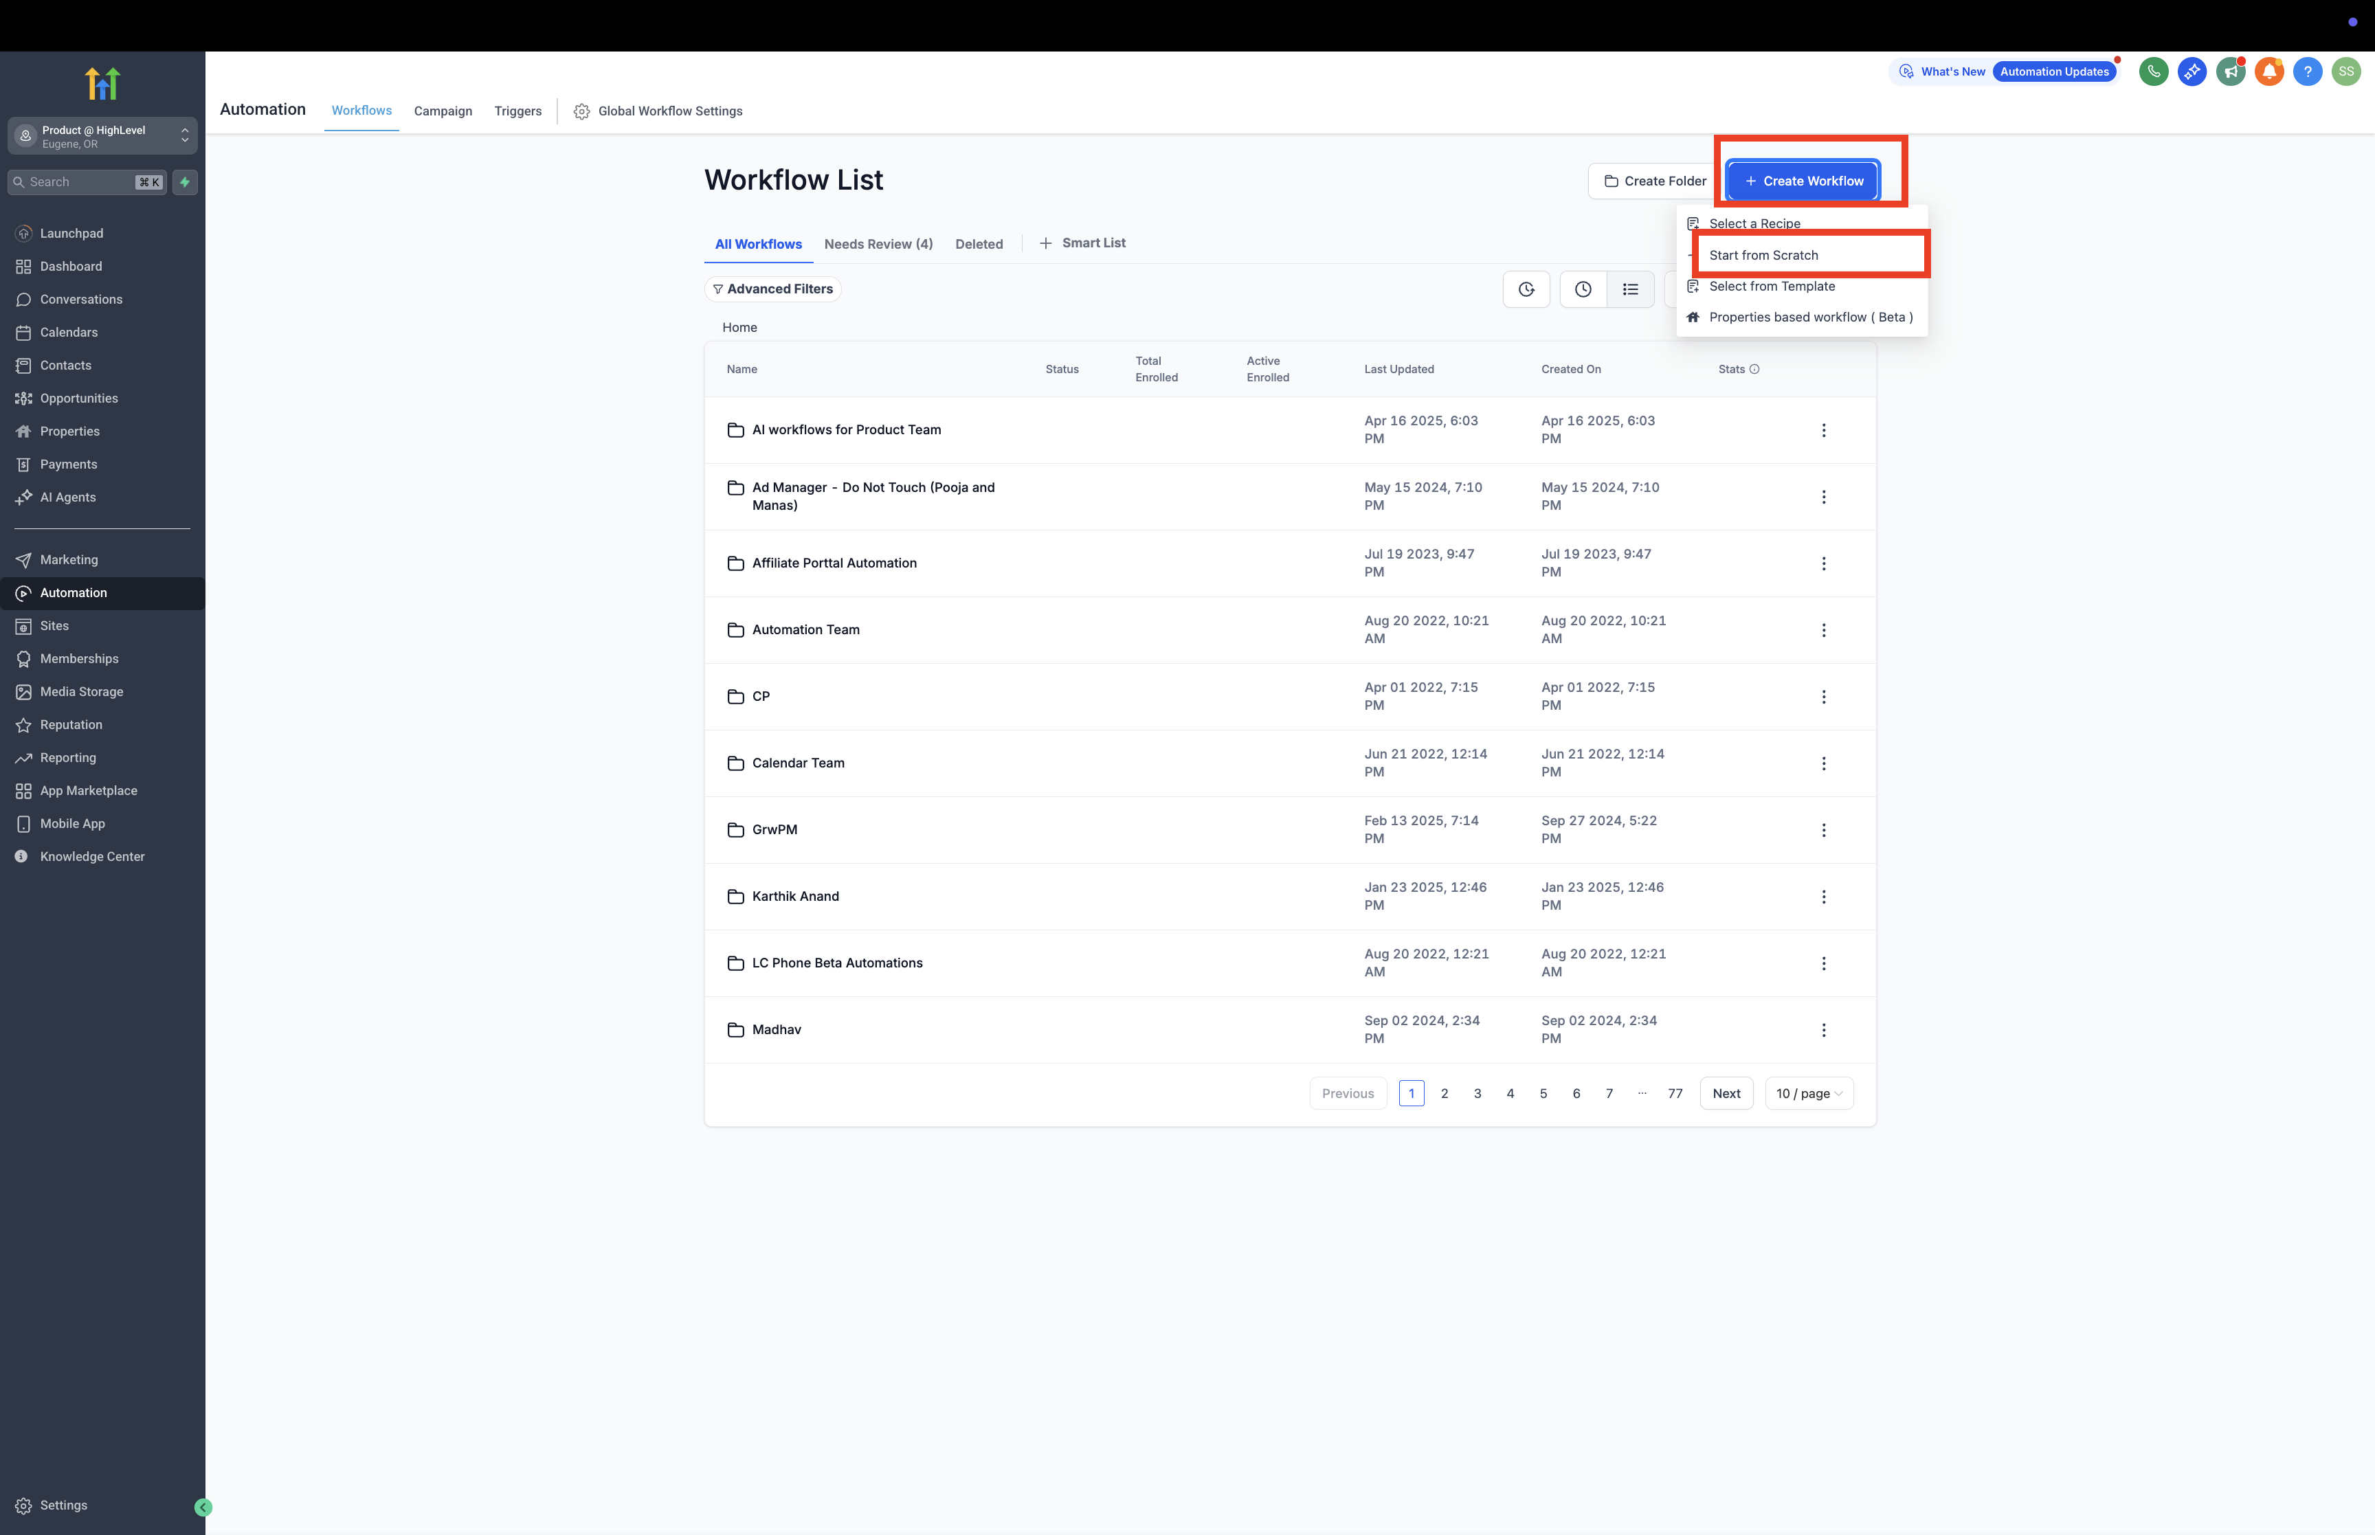Switch to the list view toggle
Screen dimensions: 2375x1535
pos(1631,290)
